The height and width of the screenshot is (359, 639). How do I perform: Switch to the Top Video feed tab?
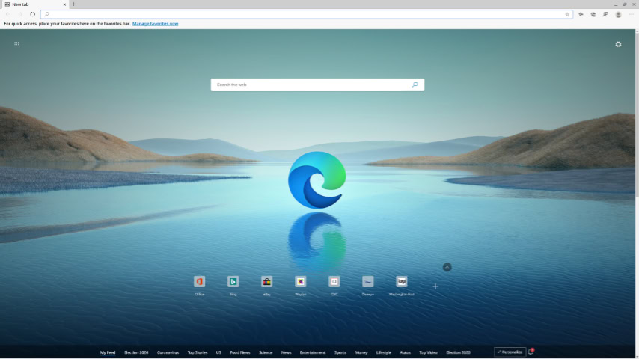click(x=428, y=352)
